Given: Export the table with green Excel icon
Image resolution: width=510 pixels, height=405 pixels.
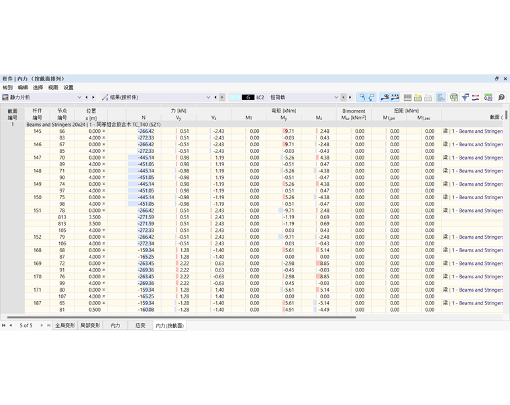Looking at the screenshot, I should (454, 97).
